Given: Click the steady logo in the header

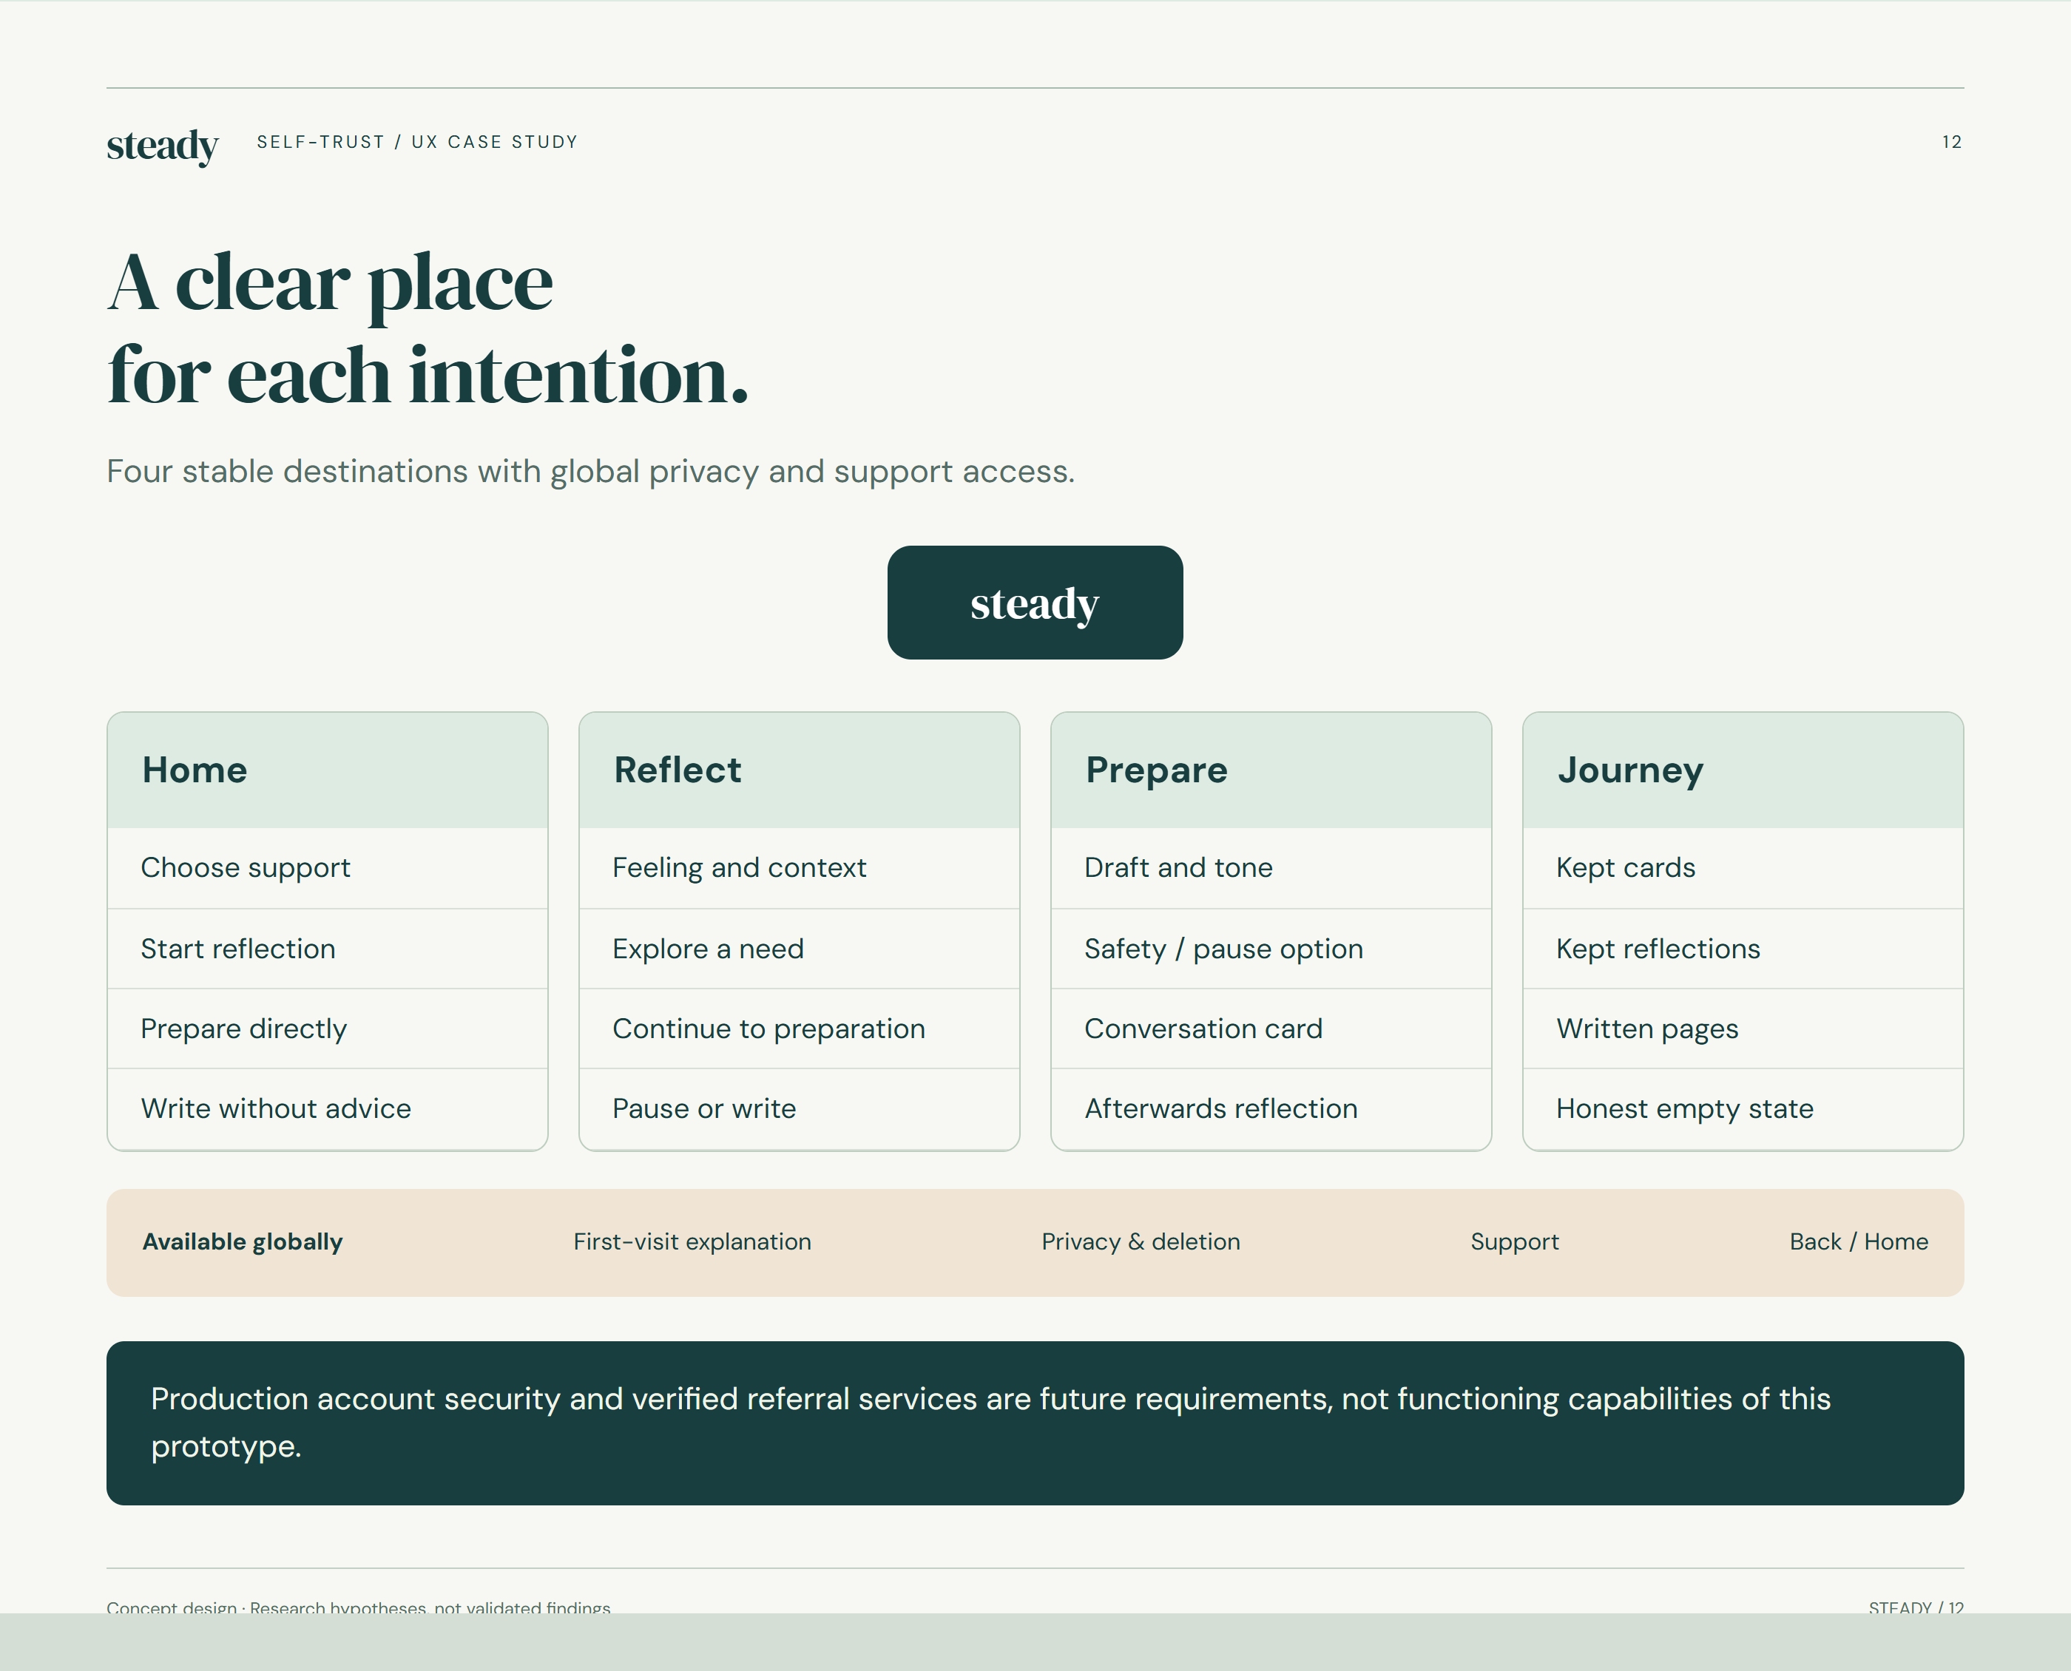Looking at the screenshot, I should (163, 146).
